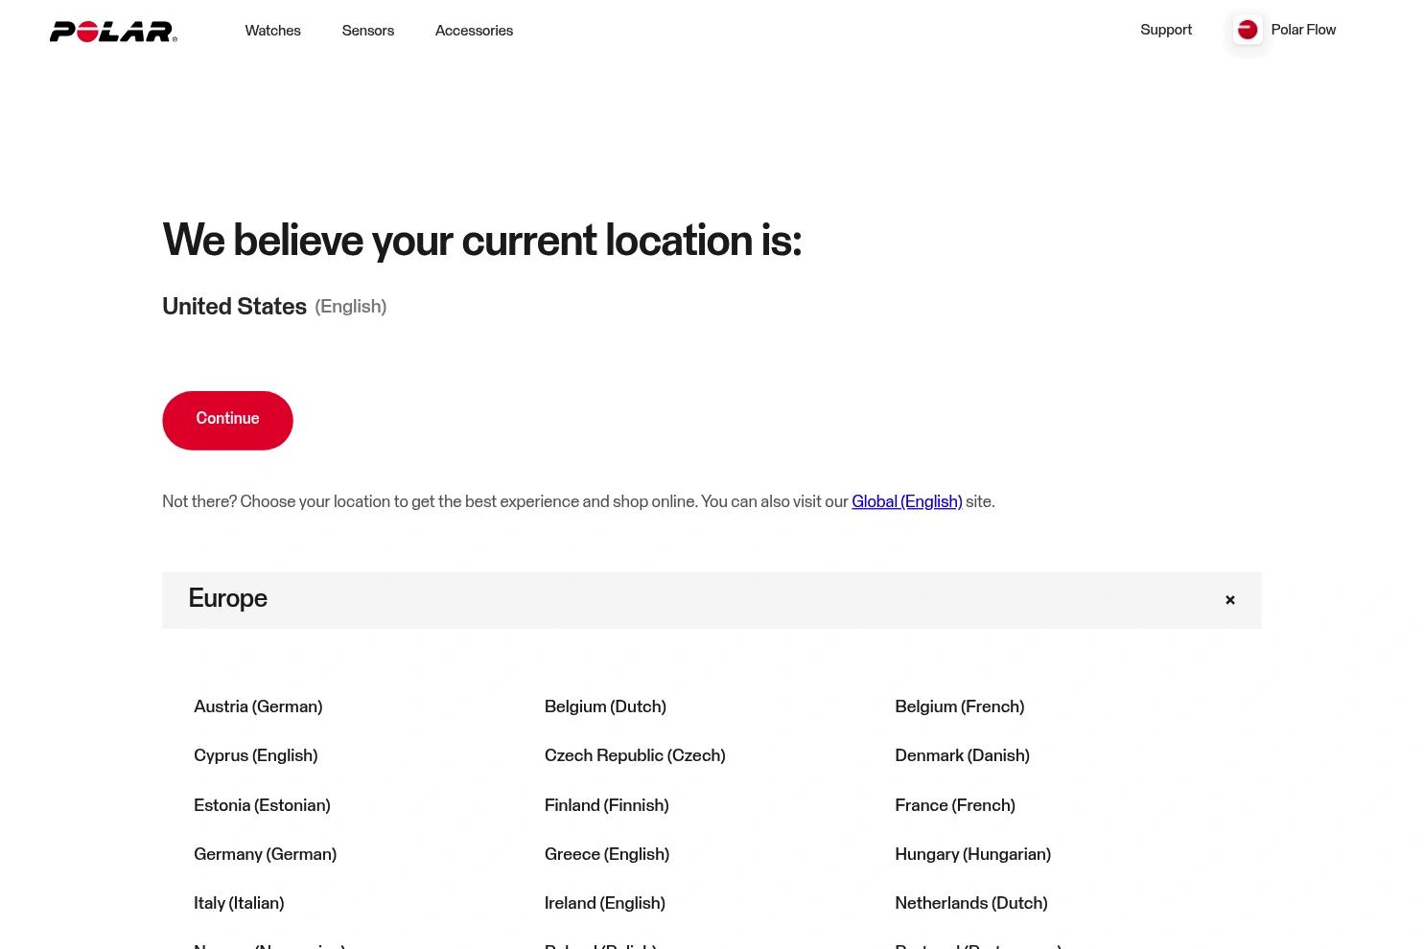1424x949 pixels.
Task: Choose Netherlands (Dutch)
Action: pos(971,903)
